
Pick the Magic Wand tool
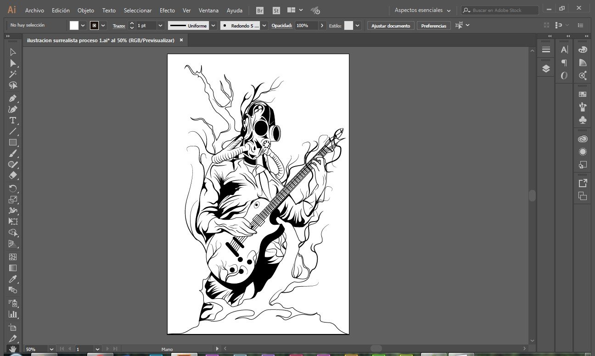13,74
